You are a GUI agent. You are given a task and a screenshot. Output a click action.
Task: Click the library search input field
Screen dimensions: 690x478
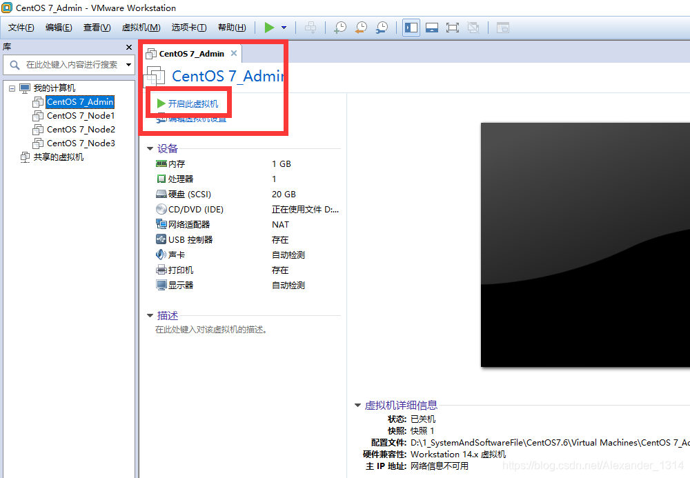click(70, 65)
